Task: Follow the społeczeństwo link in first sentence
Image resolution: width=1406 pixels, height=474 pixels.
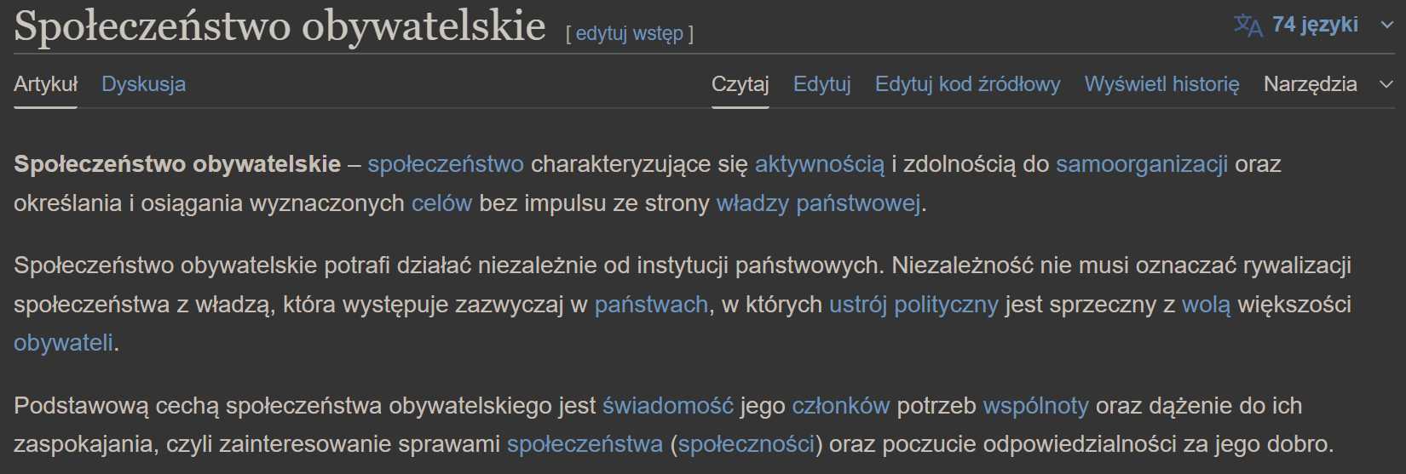Action: [x=446, y=164]
